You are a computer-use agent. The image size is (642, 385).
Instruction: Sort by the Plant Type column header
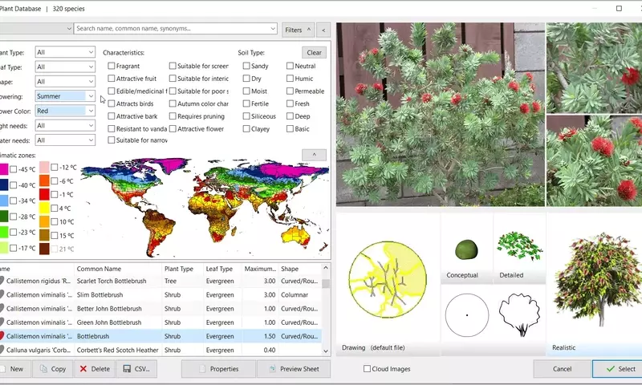tap(183, 269)
